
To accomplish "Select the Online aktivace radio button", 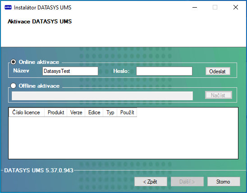I will pos(13,62).
